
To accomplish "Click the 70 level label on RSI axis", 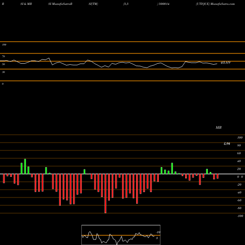I will (x=3, y=56).
